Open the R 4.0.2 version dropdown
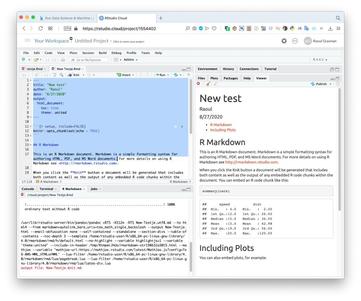Screen dimensions: 361x301 tap(320, 60)
